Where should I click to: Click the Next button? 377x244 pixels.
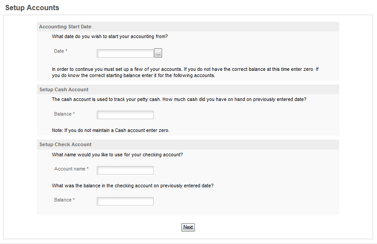click(x=188, y=227)
